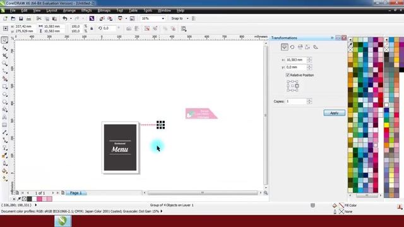Open the Edit menu

(x=24, y=11)
